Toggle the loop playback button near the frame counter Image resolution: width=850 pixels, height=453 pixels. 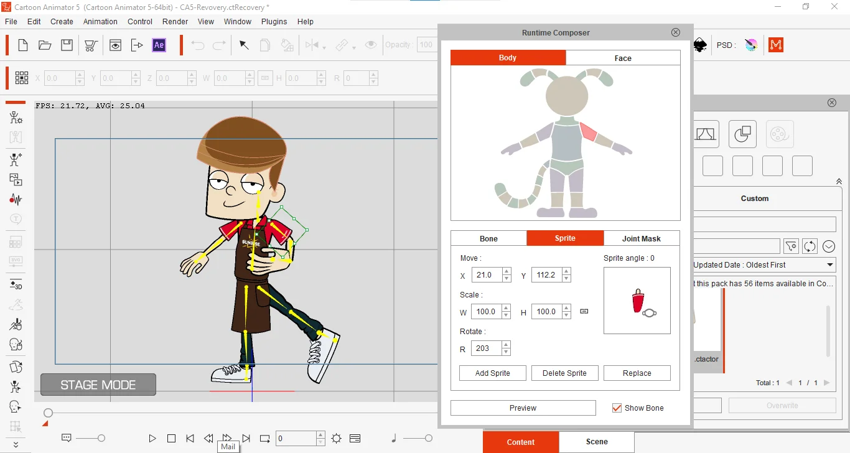click(264, 439)
